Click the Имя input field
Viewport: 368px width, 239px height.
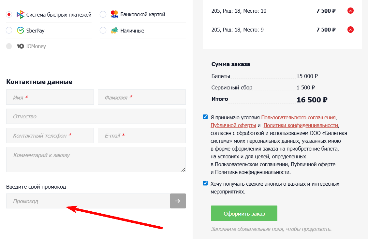coord(50,97)
